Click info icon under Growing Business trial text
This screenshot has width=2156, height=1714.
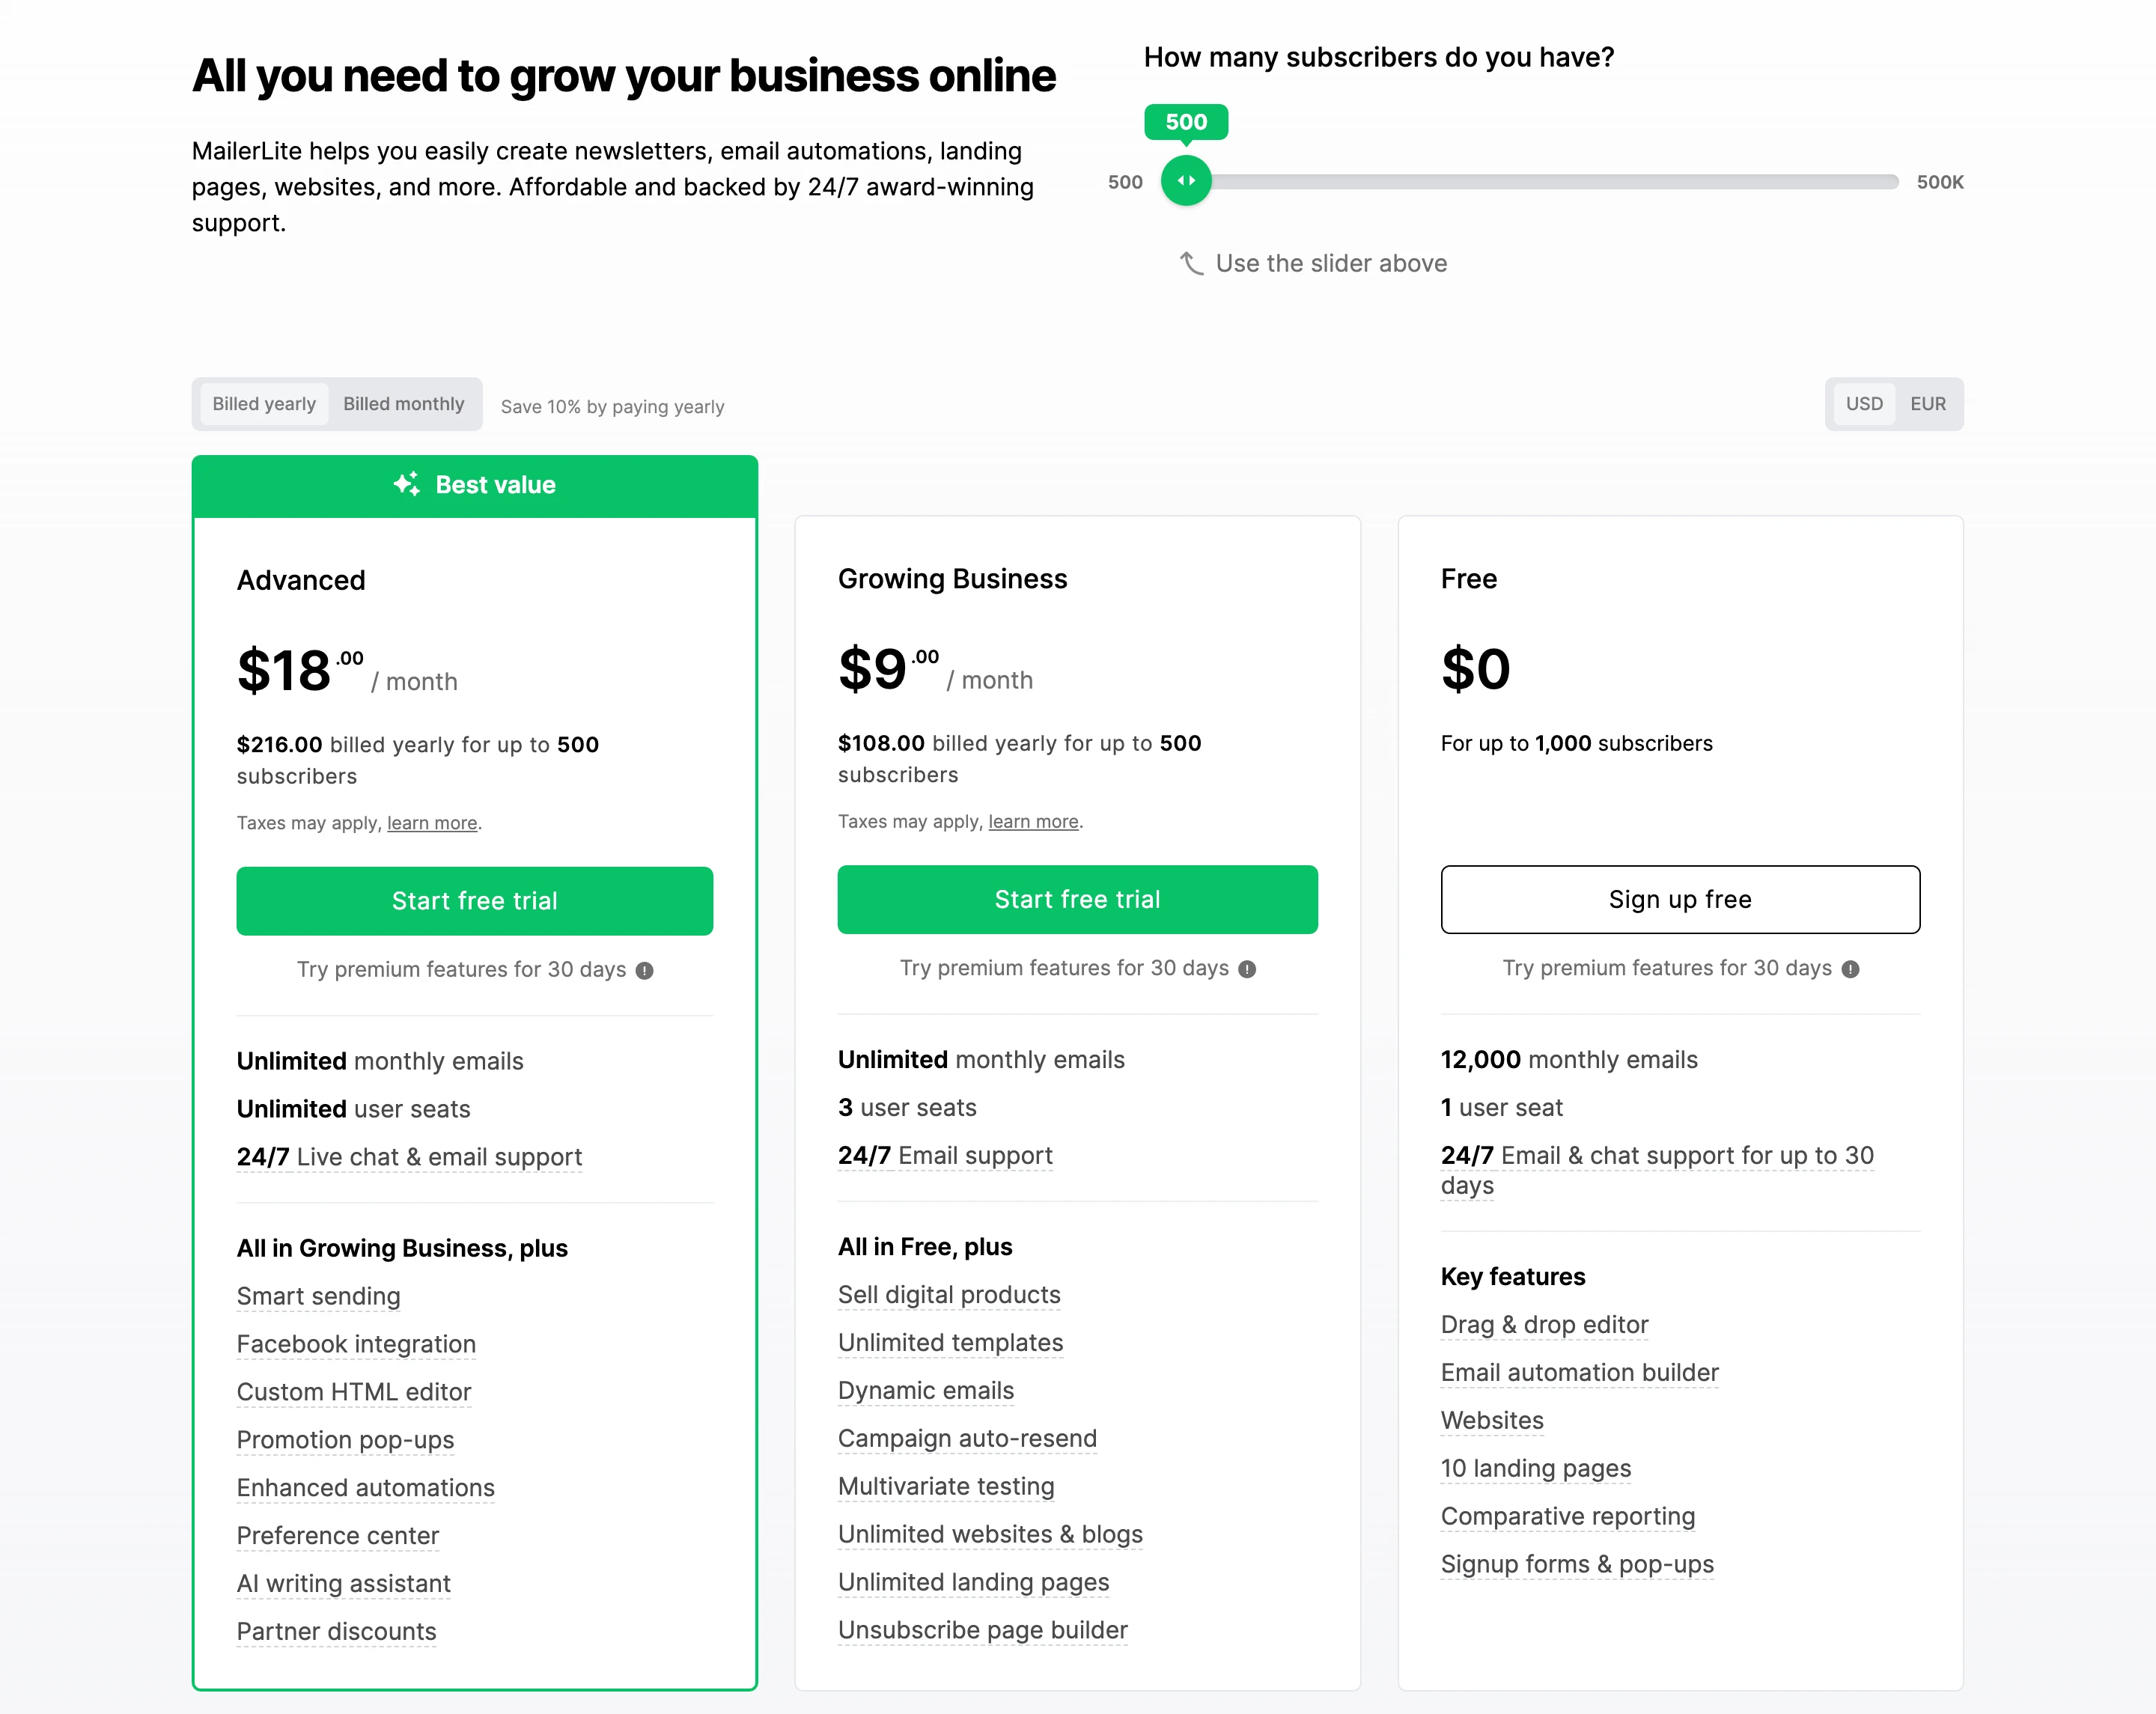(1247, 969)
